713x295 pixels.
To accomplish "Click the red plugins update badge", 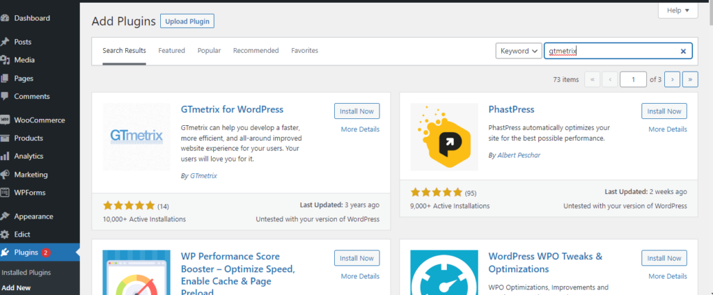I will tap(45, 253).
